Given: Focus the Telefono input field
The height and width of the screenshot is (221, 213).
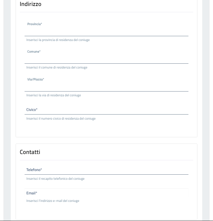Looking at the screenshot, I should tap(106, 170).
